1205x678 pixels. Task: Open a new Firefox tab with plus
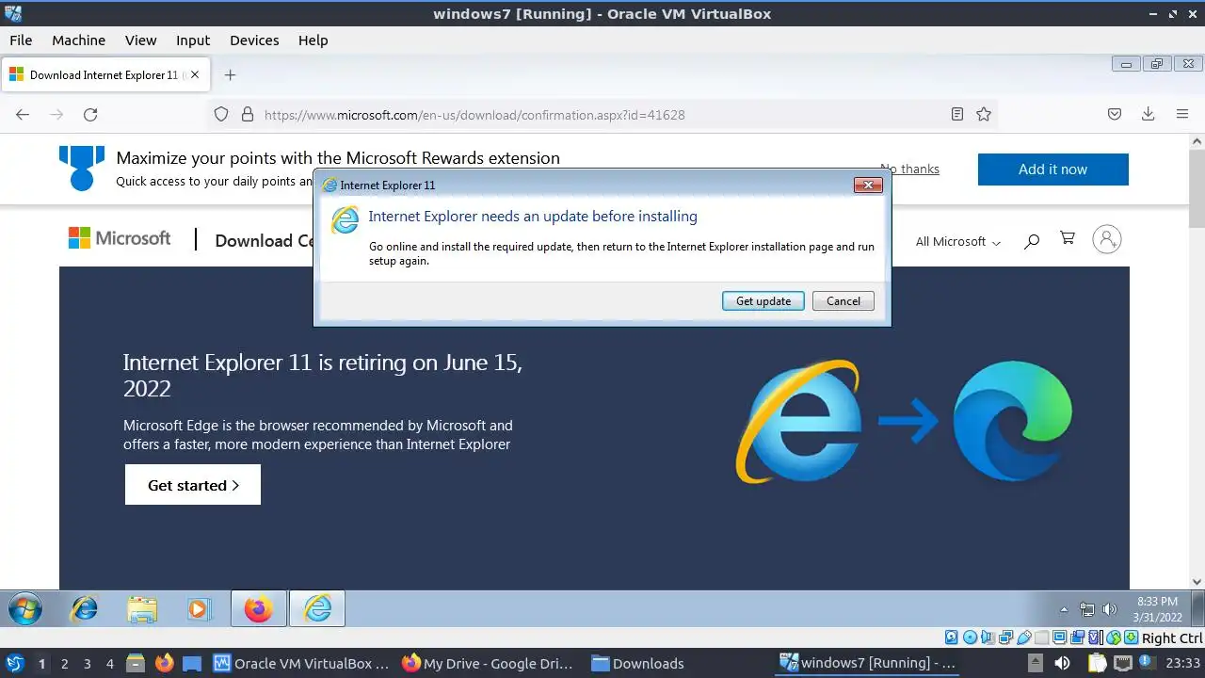[x=230, y=75]
